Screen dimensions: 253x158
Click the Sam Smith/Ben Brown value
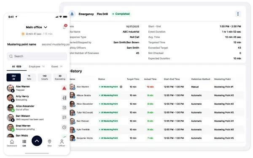point(126,42)
